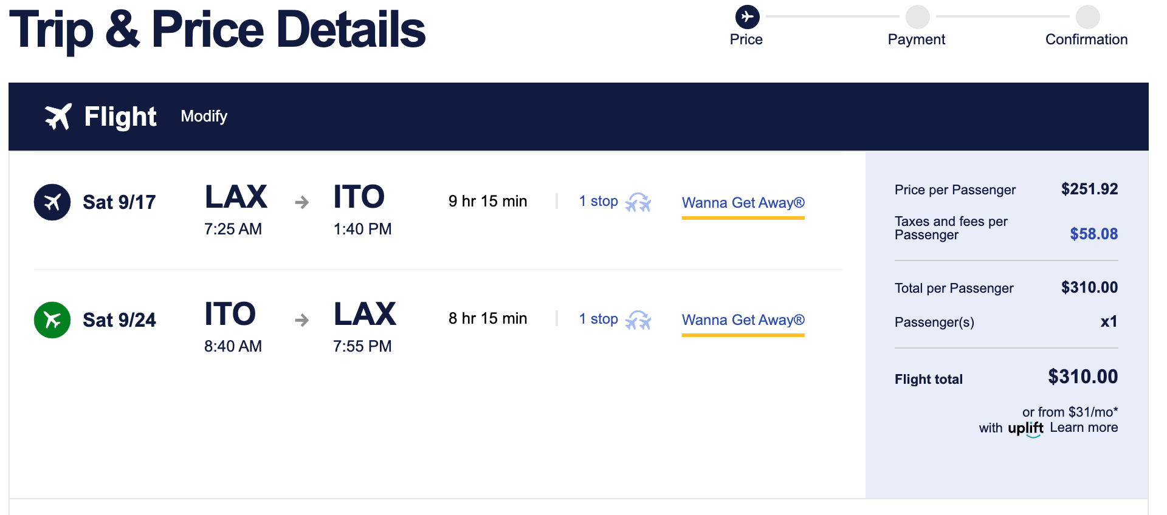Click the plane-change icon on the ITO to LAX flight
This screenshot has height=515, width=1167.
point(638,320)
